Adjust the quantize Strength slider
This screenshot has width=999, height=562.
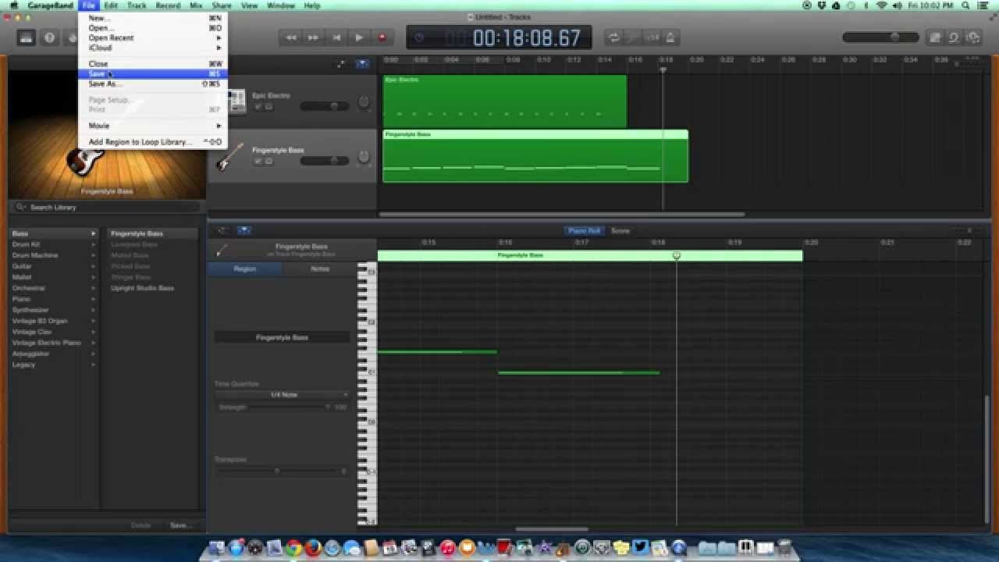point(289,407)
